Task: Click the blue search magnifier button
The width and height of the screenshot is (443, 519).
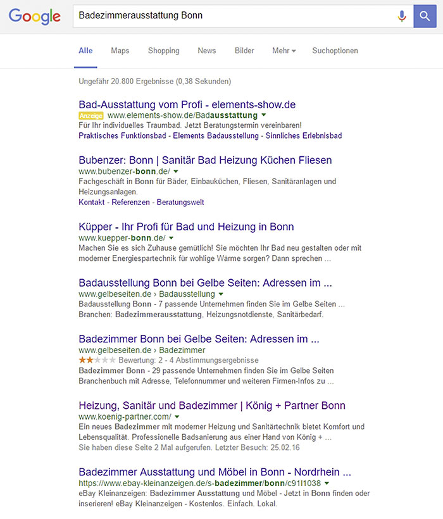Action: click(x=425, y=16)
